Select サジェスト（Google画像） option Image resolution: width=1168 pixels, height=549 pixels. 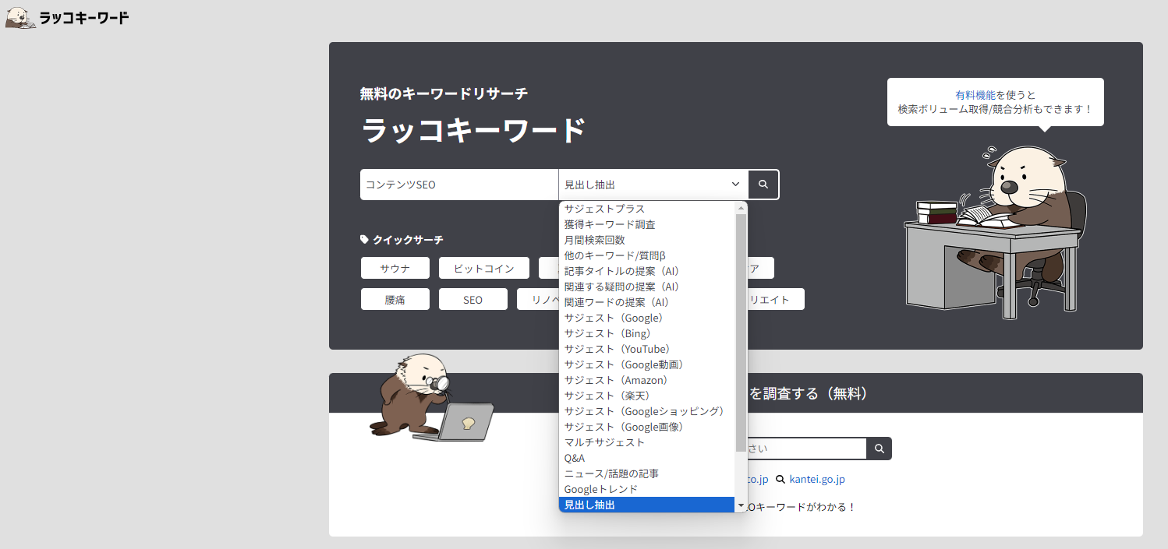(x=647, y=427)
